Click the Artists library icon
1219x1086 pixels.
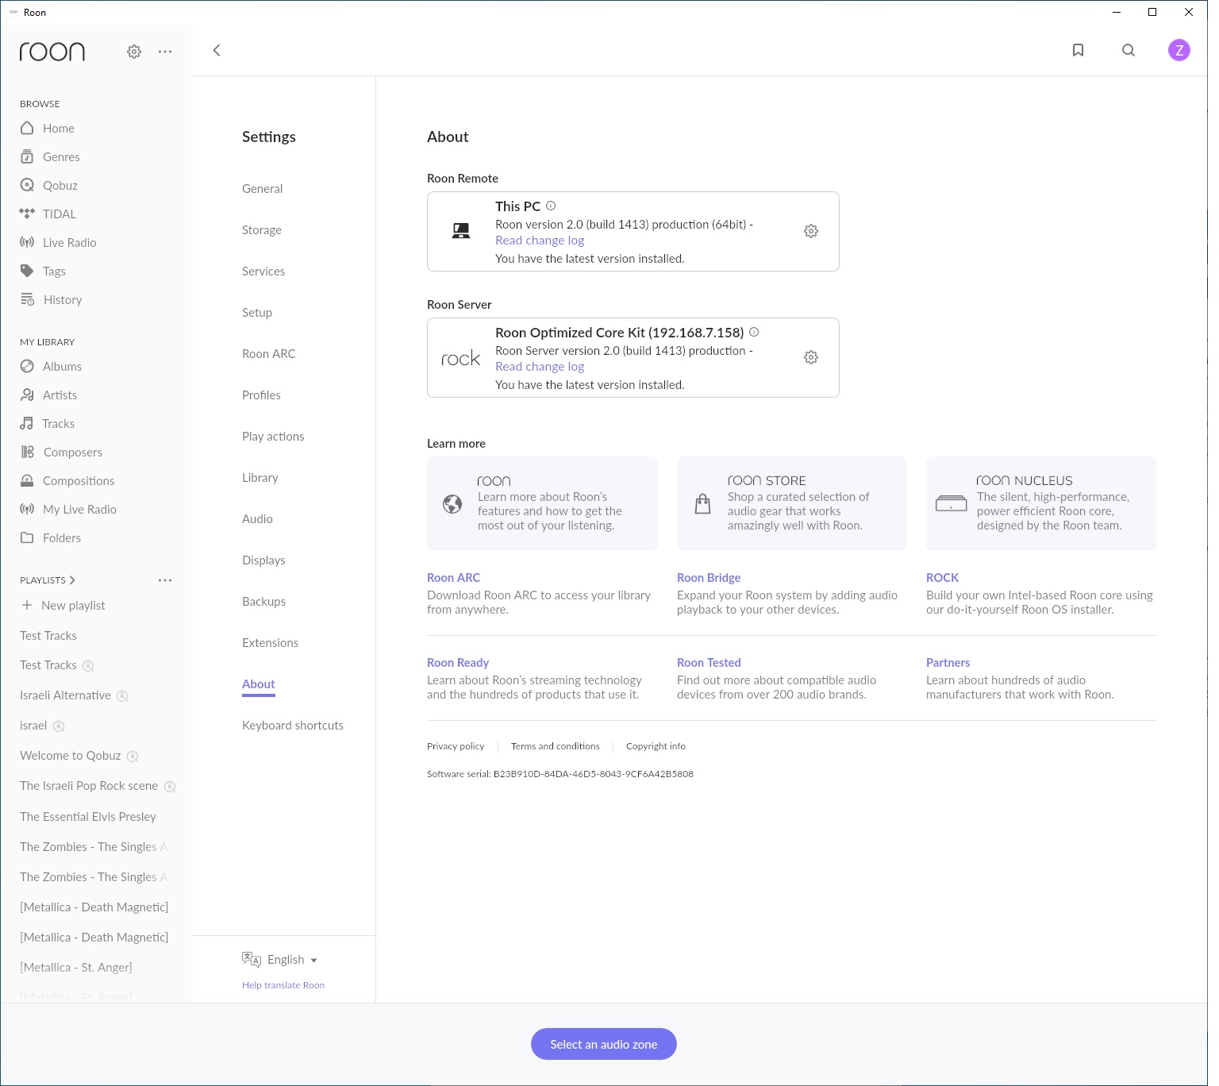[27, 395]
